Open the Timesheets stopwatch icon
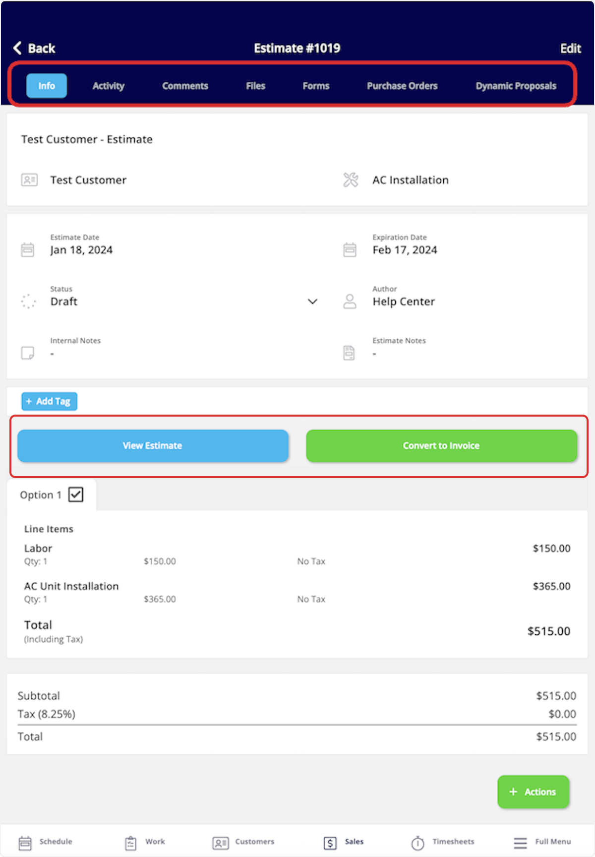 click(x=417, y=843)
